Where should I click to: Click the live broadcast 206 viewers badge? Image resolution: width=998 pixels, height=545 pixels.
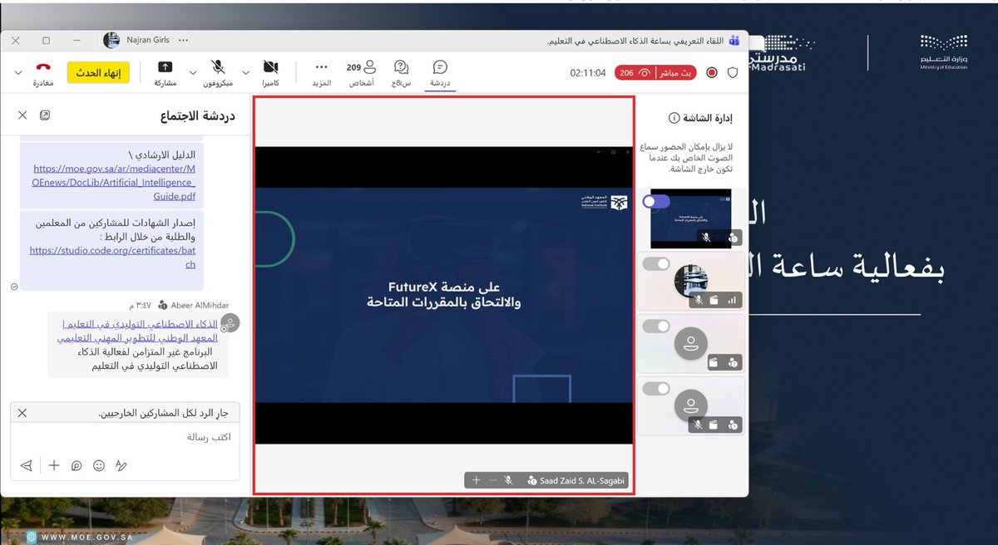656,73
